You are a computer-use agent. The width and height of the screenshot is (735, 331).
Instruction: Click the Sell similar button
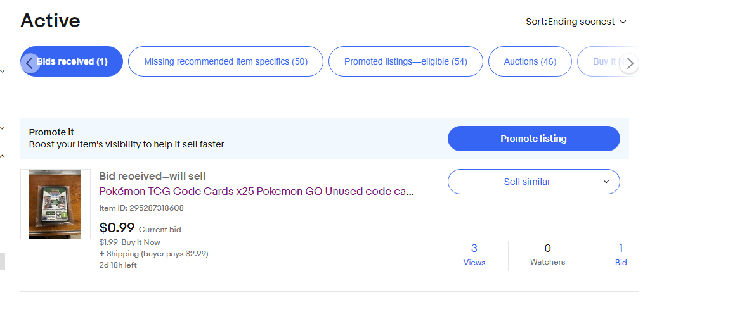[x=521, y=182]
